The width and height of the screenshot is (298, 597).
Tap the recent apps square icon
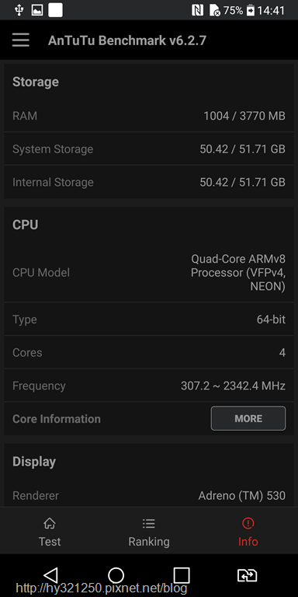tap(182, 575)
